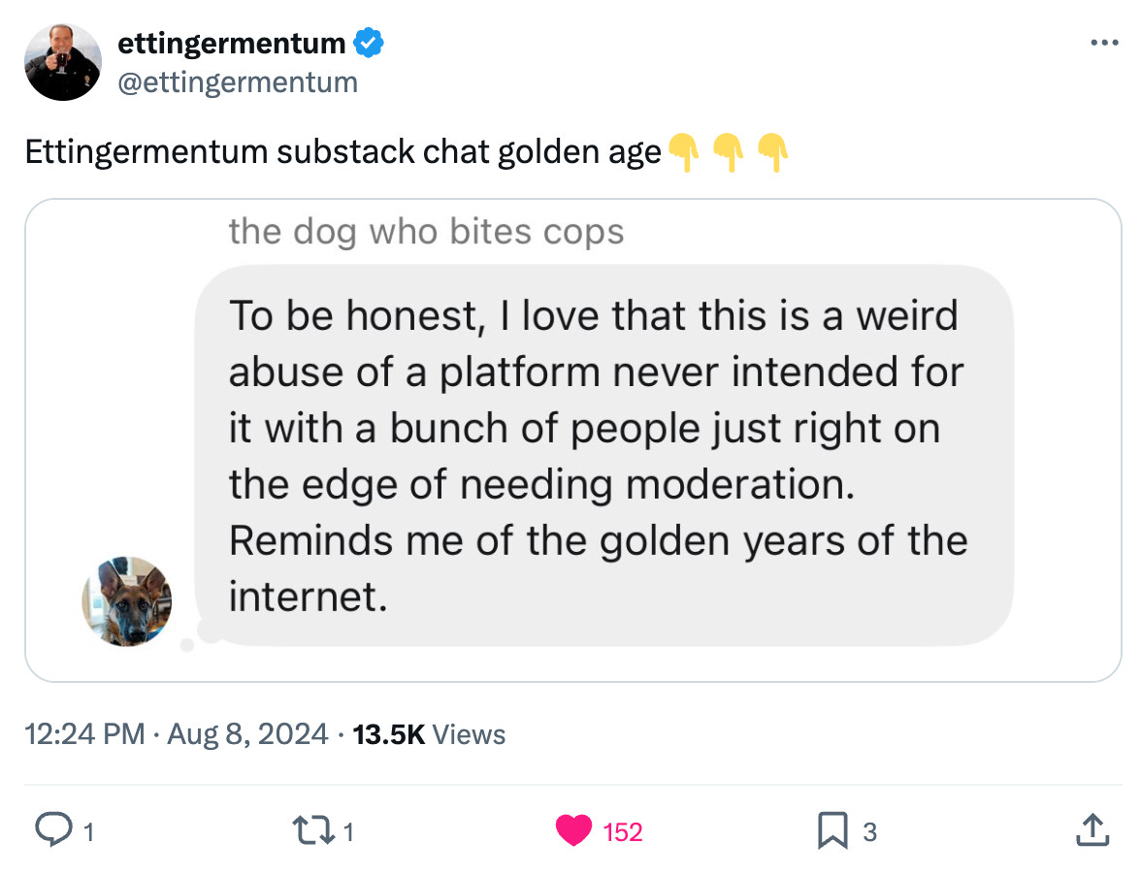Click the bookmark count showing 3
The width and height of the screenshot is (1141, 875).
871,832
